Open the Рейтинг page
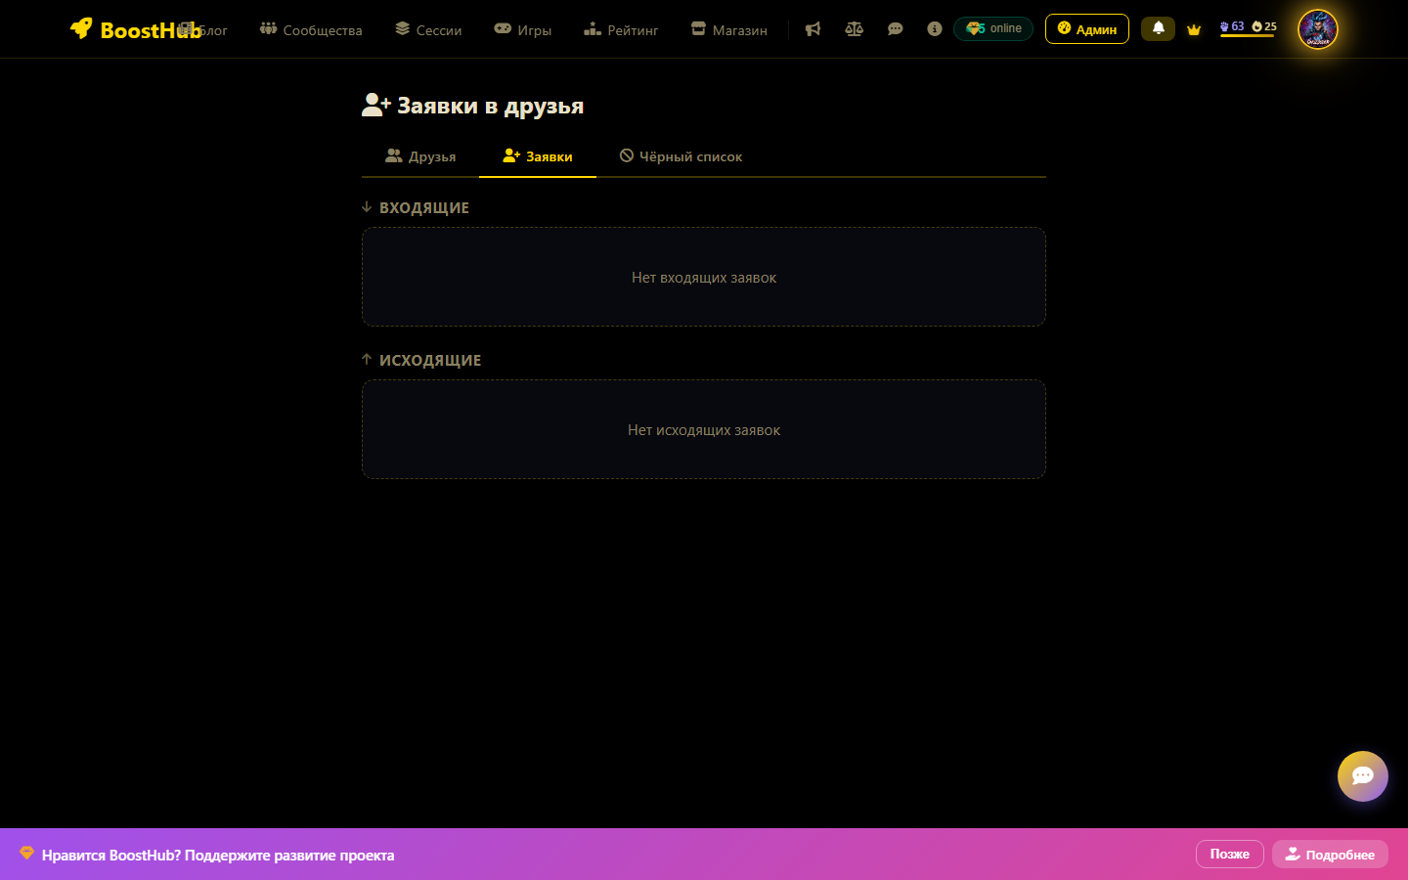The width and height of the screenshot is (1408, 880). 621,30
